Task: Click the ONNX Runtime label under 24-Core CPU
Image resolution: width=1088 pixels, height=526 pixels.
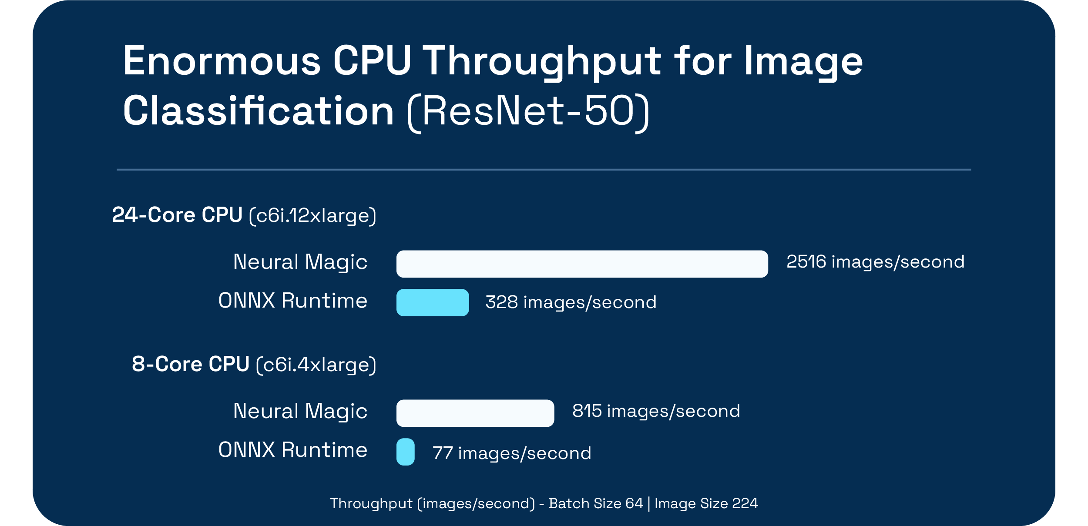Action: 293,301
